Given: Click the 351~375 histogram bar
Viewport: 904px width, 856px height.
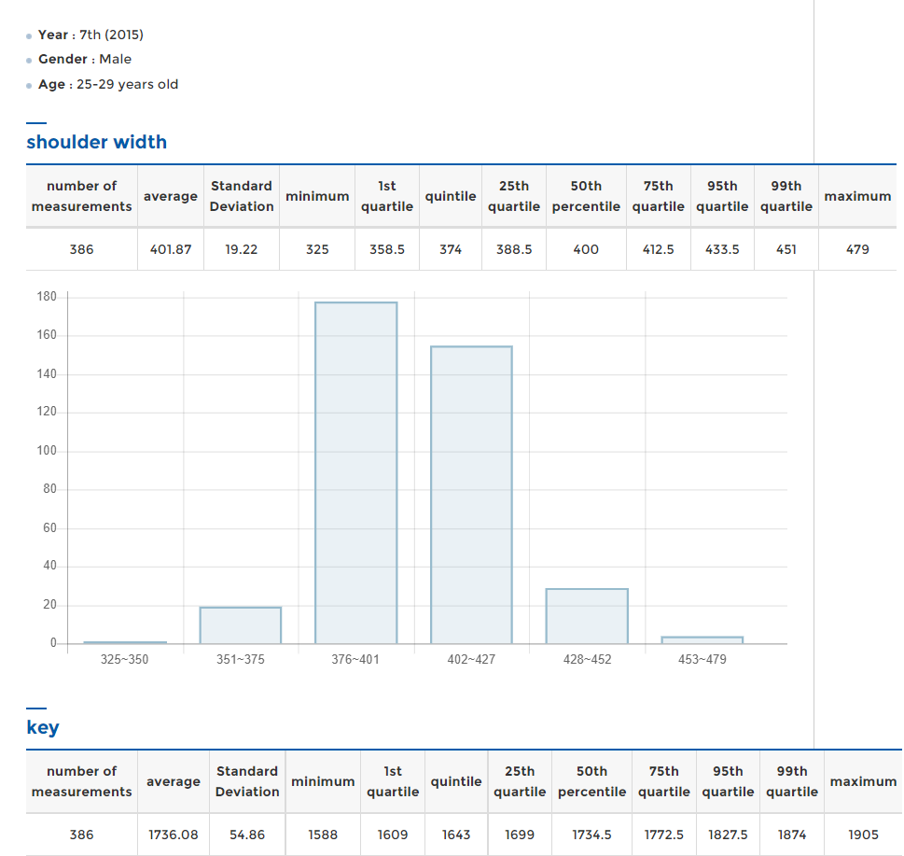Looking at the screenshot, I should [x=241, y=625].
